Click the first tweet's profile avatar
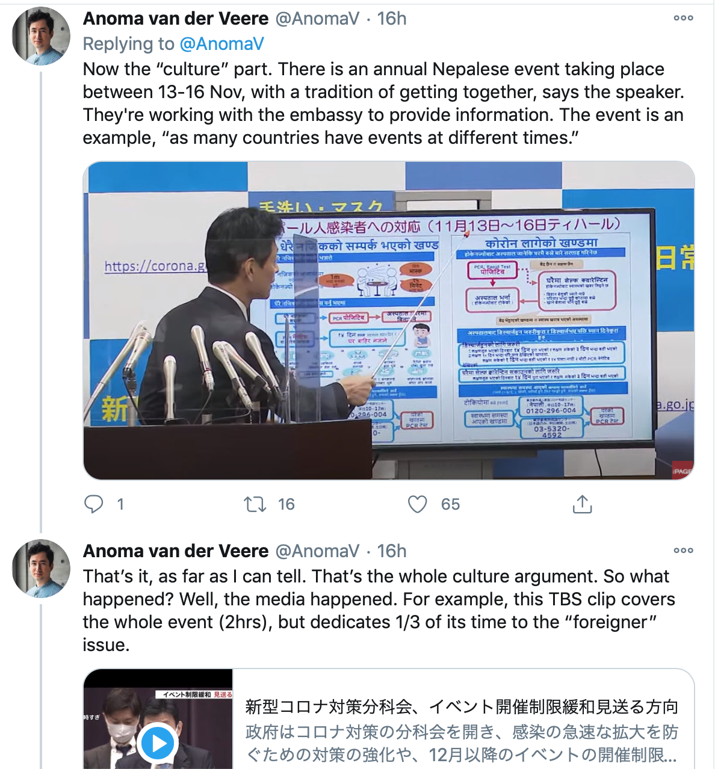 click(41, 36)
